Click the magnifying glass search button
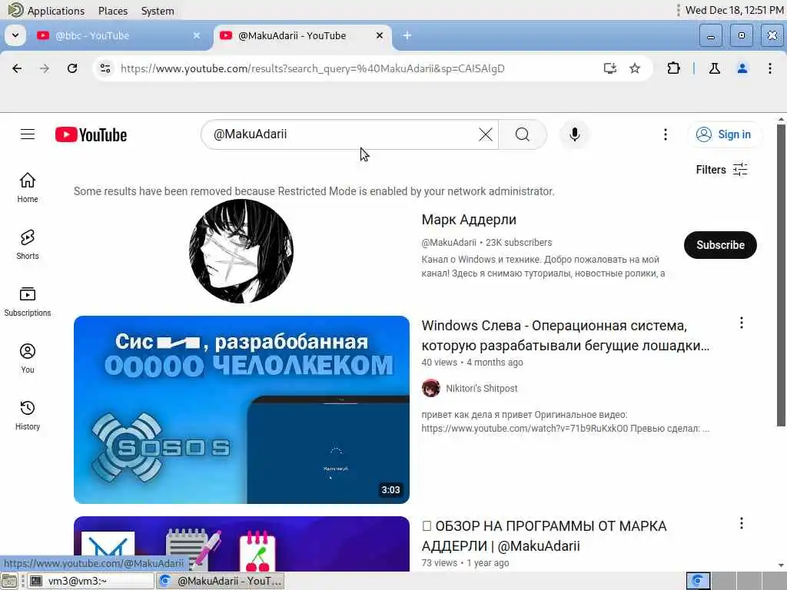This screenshot has width=787, height=590. [523, 134]
